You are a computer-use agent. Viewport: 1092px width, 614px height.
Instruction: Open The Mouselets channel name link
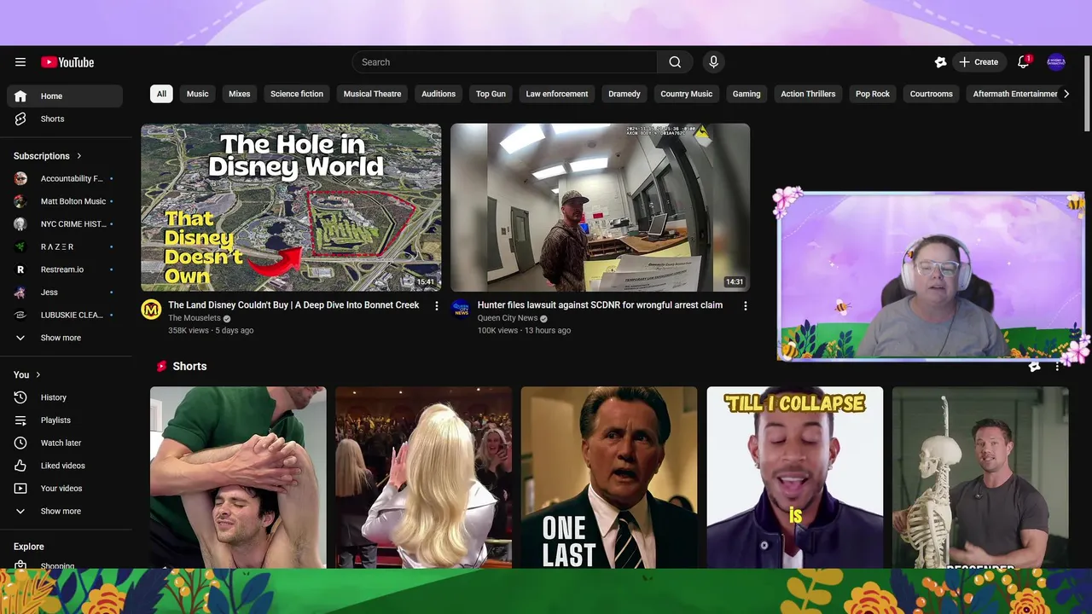195,318
